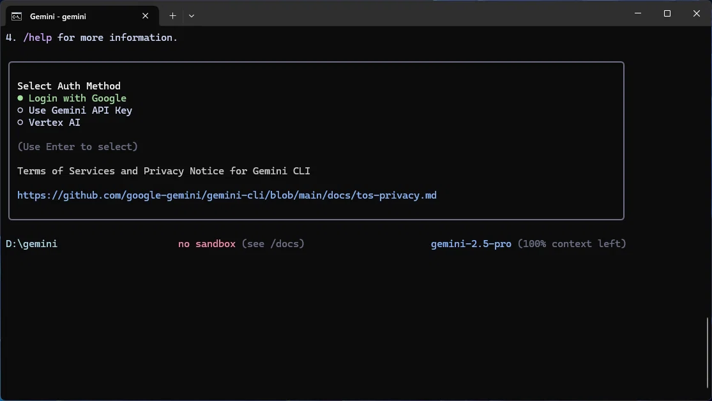Open a new terminal tab with plus
This screenshot has height=401, width=712.
click(x=172, y=16)
